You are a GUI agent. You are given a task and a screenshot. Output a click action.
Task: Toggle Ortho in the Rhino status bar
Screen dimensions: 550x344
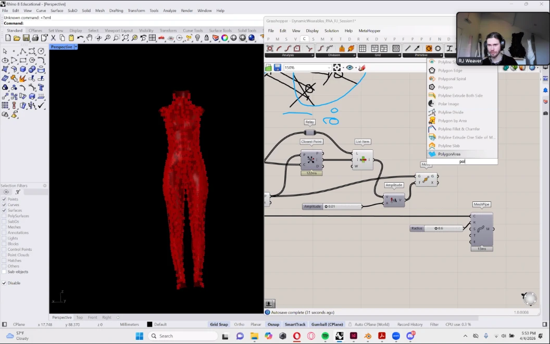click(x=239, y=324)
